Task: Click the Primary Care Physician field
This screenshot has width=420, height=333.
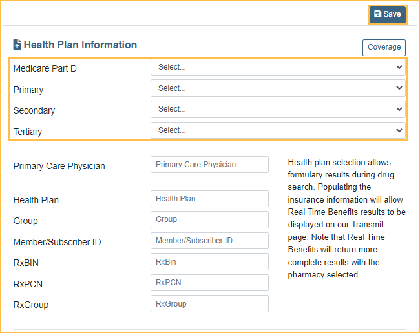Action: pos(209,165)
